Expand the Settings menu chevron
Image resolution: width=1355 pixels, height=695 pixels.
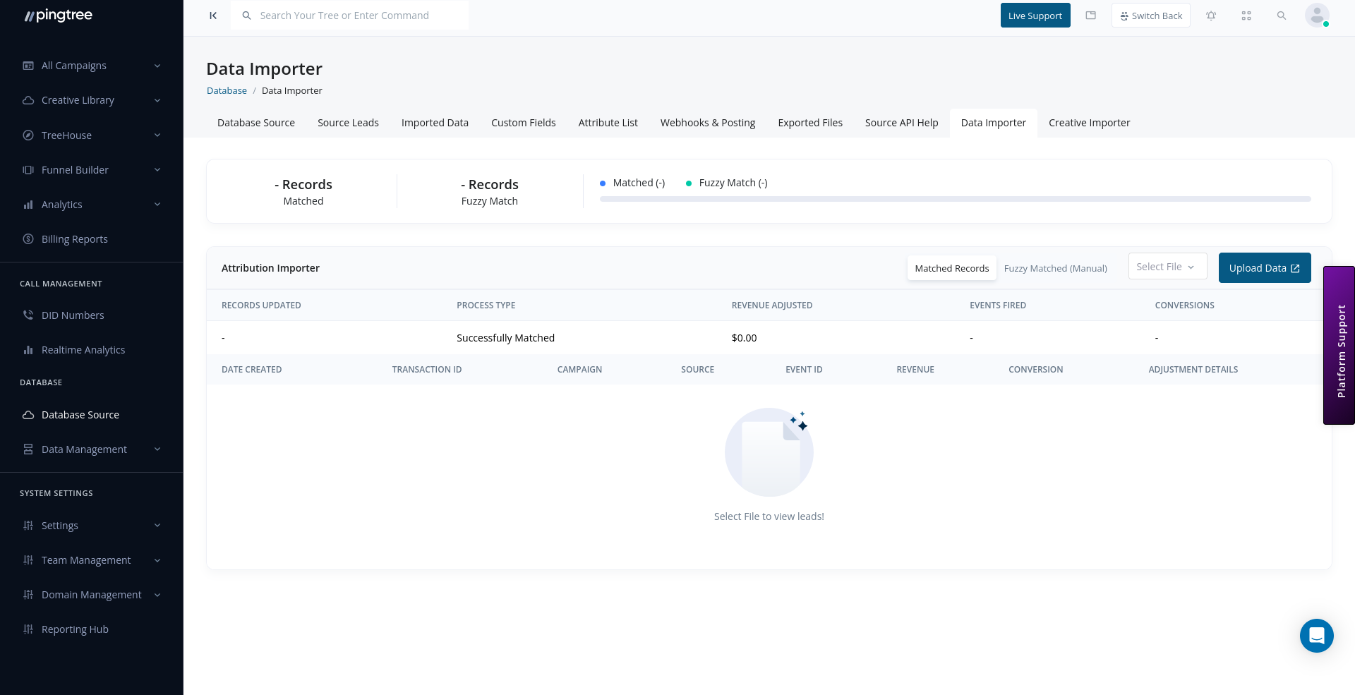pos(157,525)
